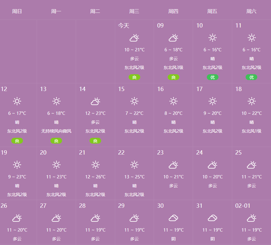Click the sunny icon for day 11
The height and width of the screenshot is (245, 271).
click(252, 38)
